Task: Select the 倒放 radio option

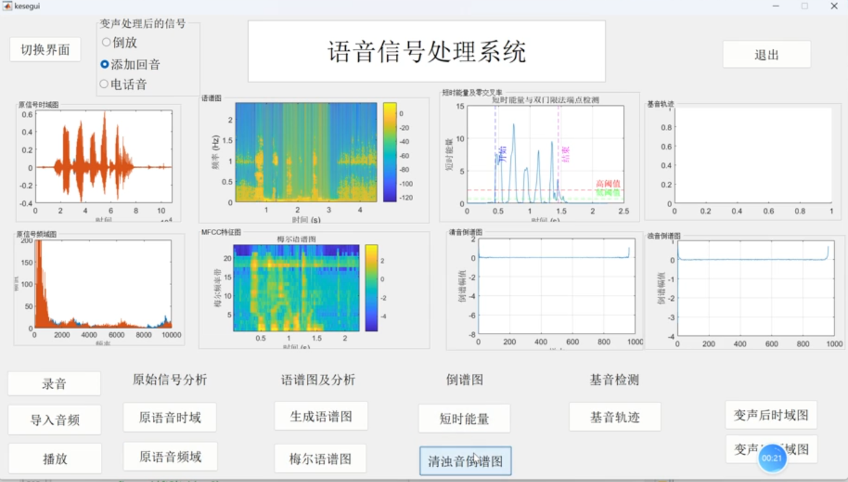Action: click(x=106, y=43)
